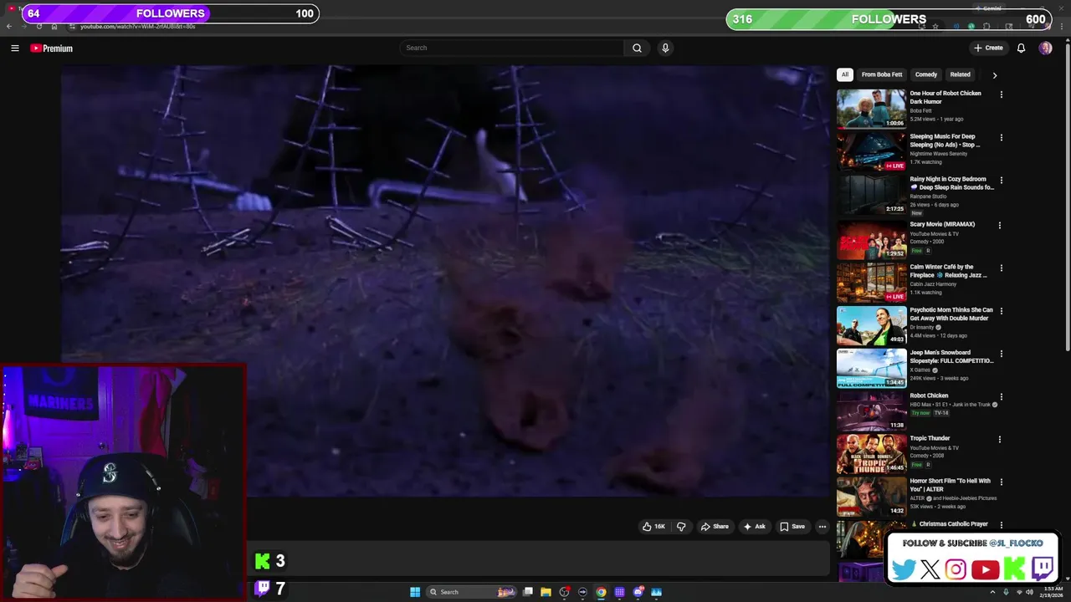Image resolution: width=1071 pixels, height=602 pixels.
Task: Open Discord from the taskbar
Action: click(638, 592)
